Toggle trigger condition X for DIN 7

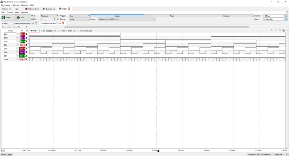click(26, 34)
